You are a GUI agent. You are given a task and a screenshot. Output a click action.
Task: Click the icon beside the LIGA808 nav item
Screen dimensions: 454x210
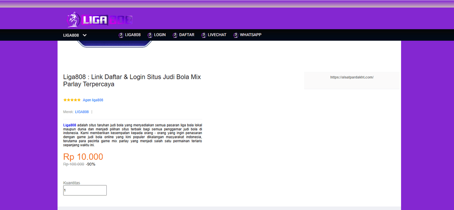tap(121, 35)
